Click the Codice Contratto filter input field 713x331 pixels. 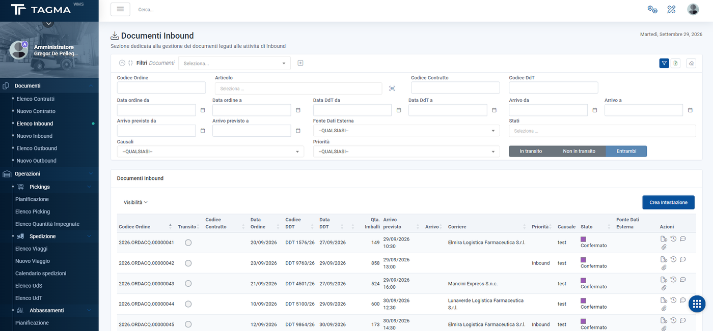click(x=455, y=87)
